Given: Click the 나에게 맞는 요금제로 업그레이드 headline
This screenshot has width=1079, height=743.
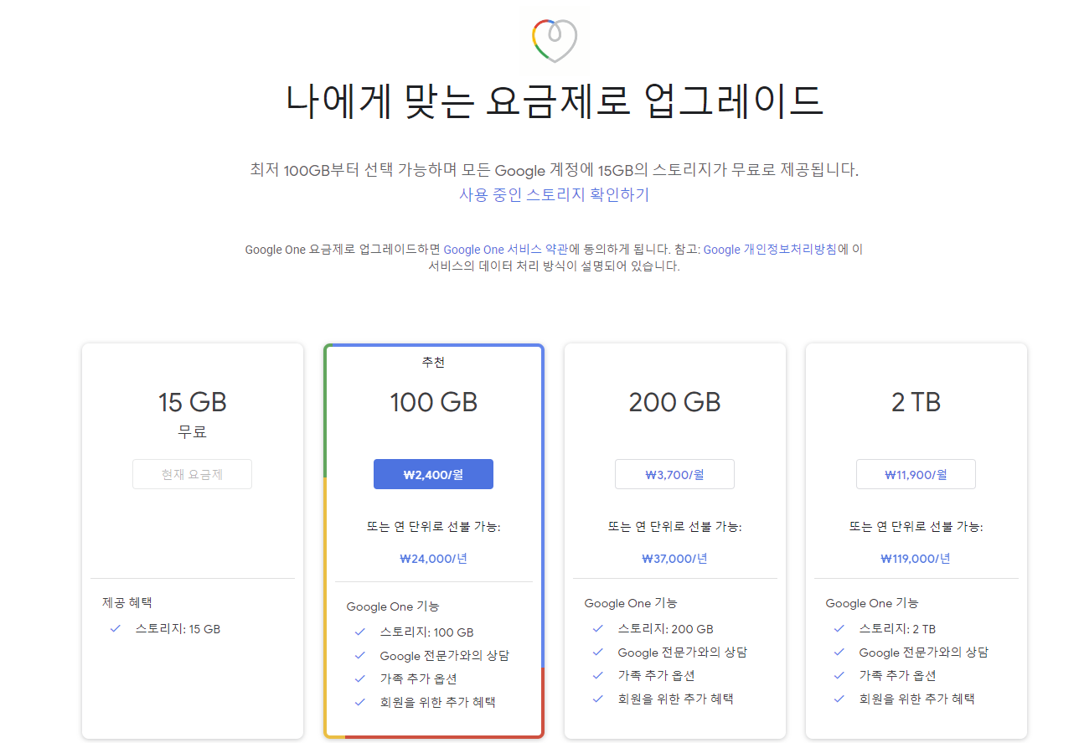Looking at the screenshot, I should [555, 101].
